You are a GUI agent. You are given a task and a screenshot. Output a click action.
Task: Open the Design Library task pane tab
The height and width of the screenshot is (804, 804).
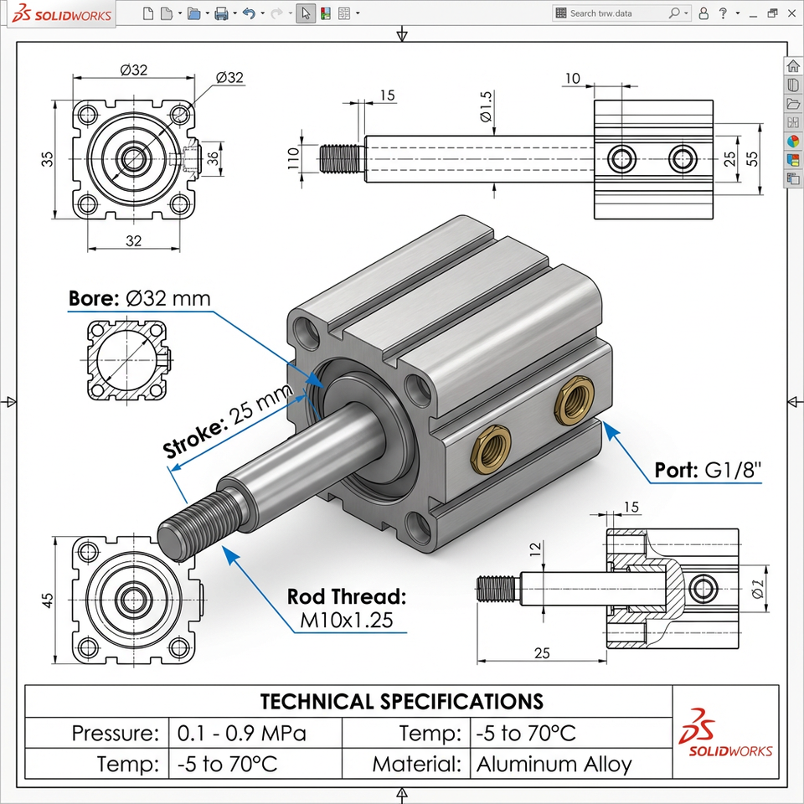pos(793,85)
